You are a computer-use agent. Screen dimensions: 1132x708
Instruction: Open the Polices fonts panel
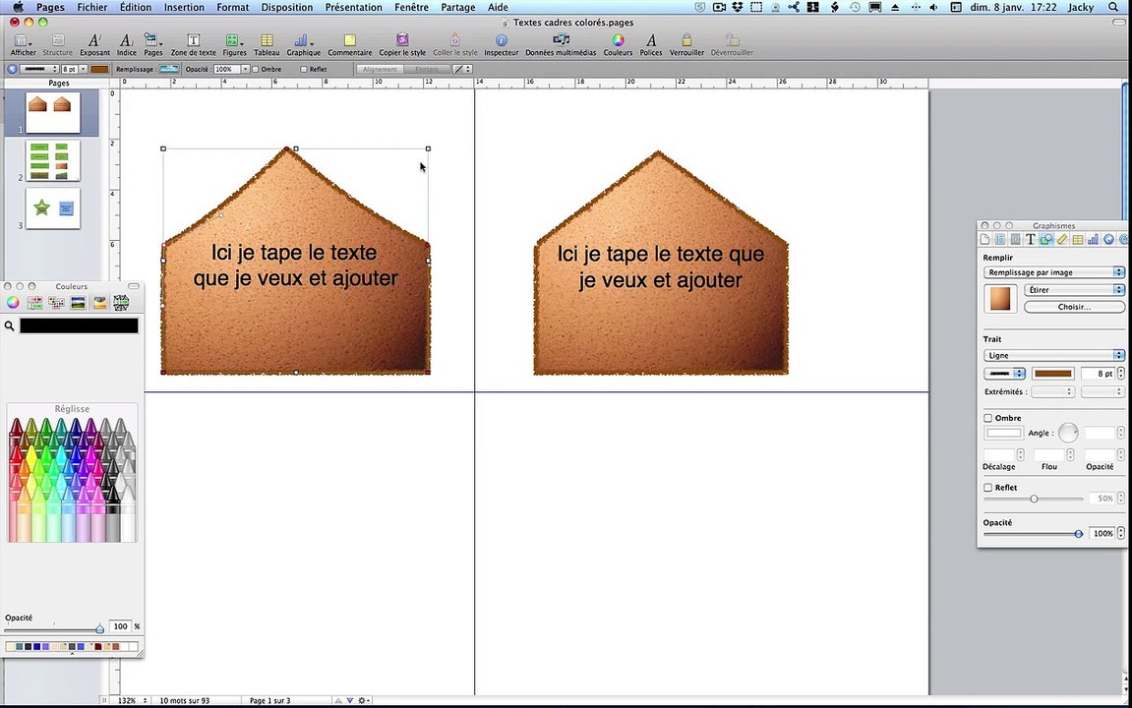click(x=650, y=45)
